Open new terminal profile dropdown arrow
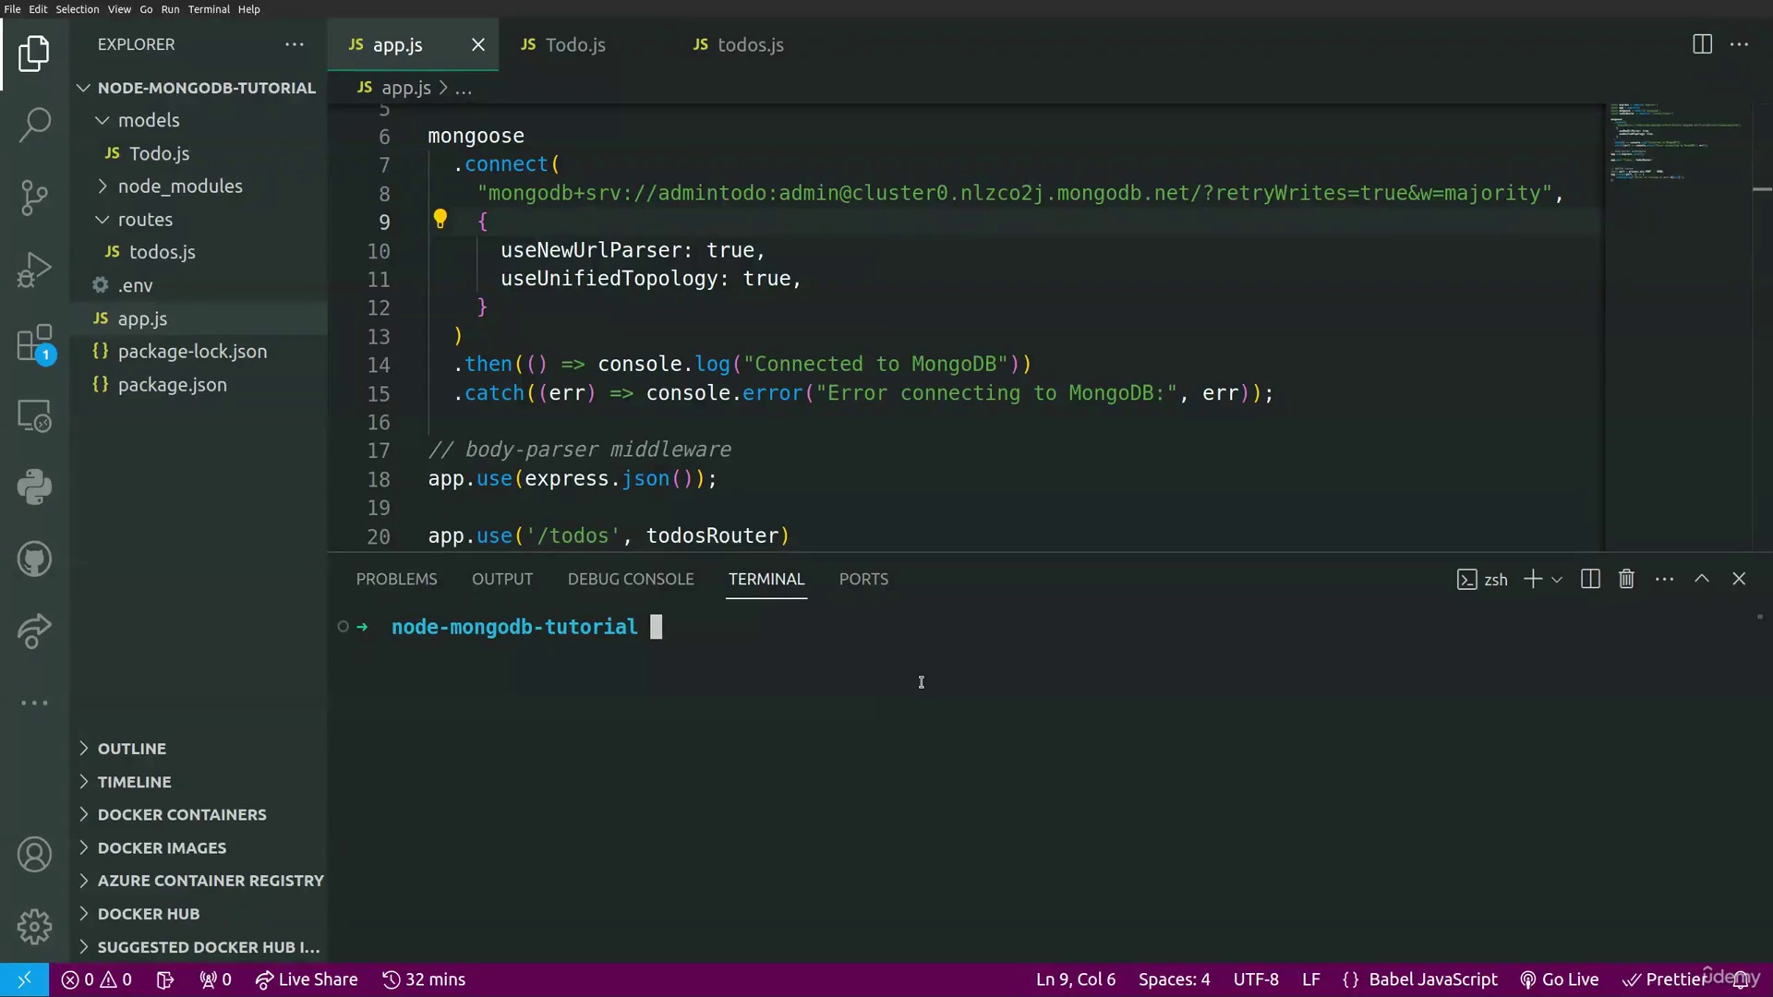This screenshot has height=997, width=1773. [1557, 580]
